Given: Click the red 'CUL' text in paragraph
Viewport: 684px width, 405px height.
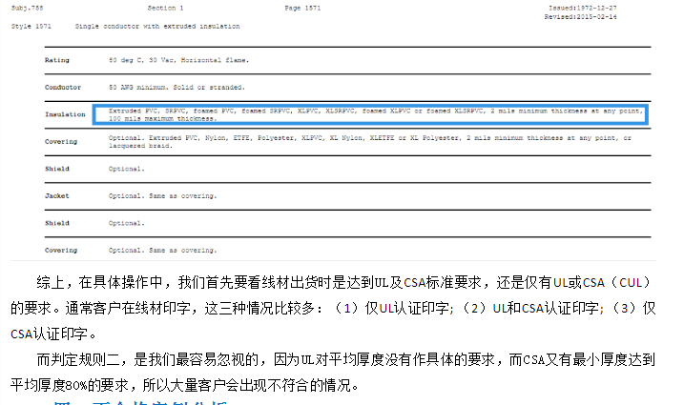Looking at the screenshot, I should pyautogui.click(x=632, y=283).
